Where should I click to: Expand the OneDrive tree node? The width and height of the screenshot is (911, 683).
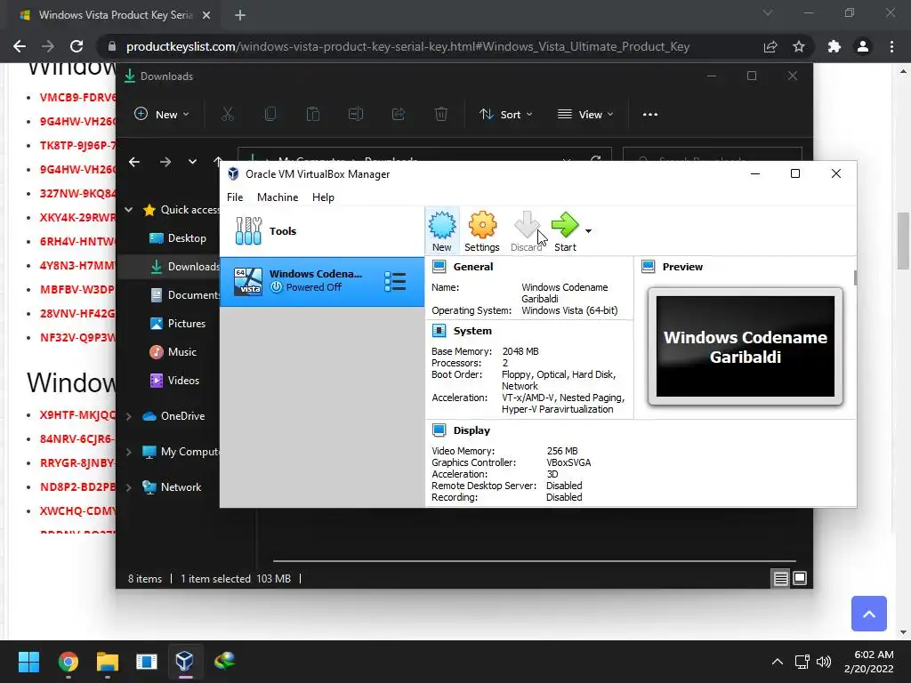[128, 416]
